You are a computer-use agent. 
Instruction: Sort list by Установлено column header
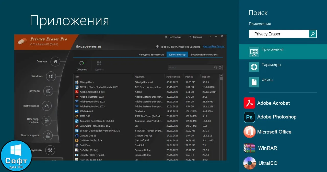[175, 77]
